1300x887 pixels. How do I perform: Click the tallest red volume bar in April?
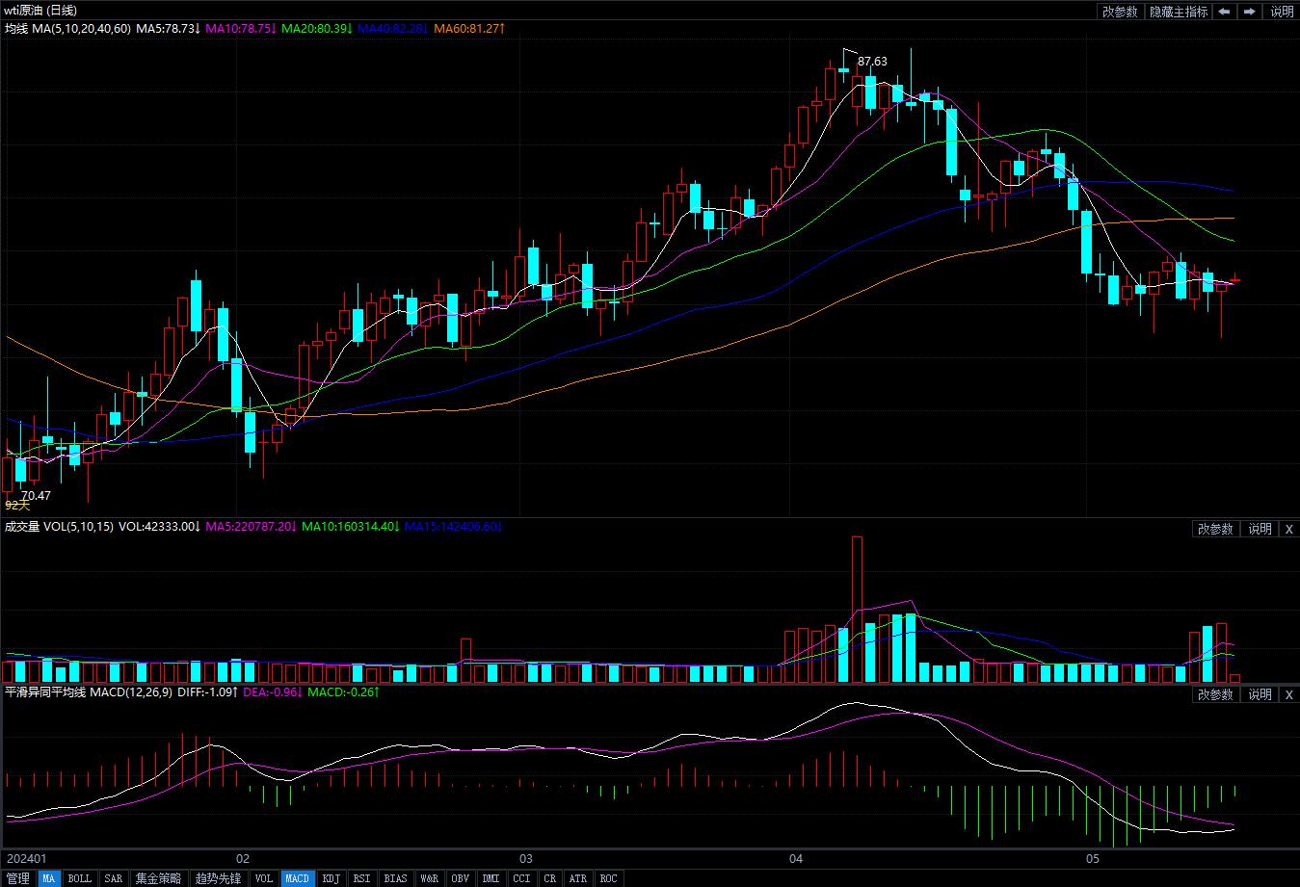pos(857,609)
